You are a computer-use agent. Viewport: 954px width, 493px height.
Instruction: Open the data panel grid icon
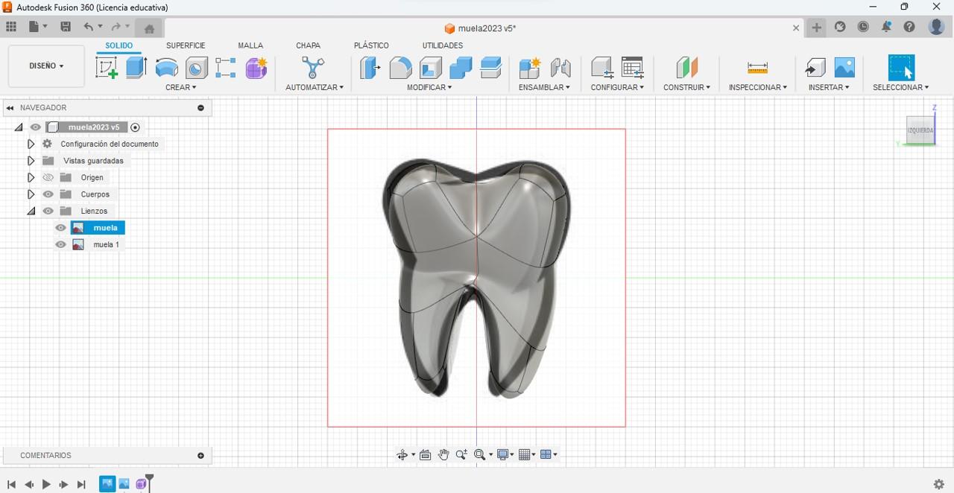(x=11, y=27)
